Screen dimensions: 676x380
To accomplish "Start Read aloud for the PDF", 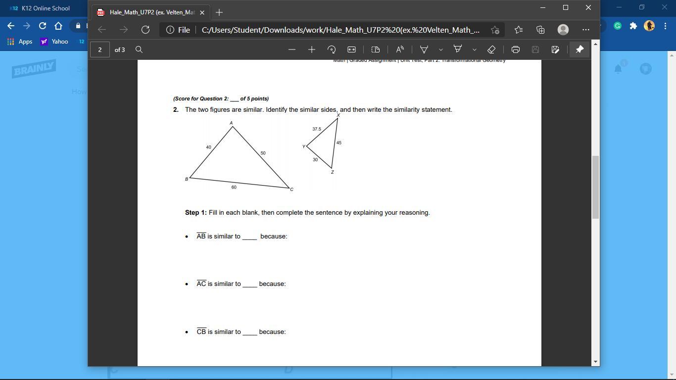I will pyautogui.click(x=400, y=49).
